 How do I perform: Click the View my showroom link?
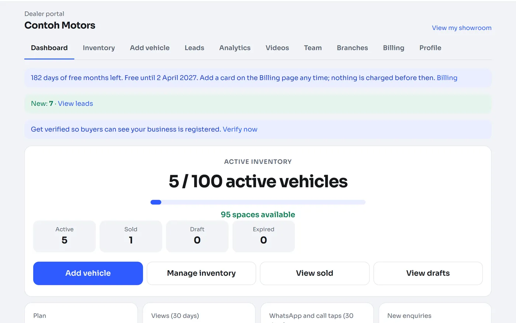[x=461, y=28]
